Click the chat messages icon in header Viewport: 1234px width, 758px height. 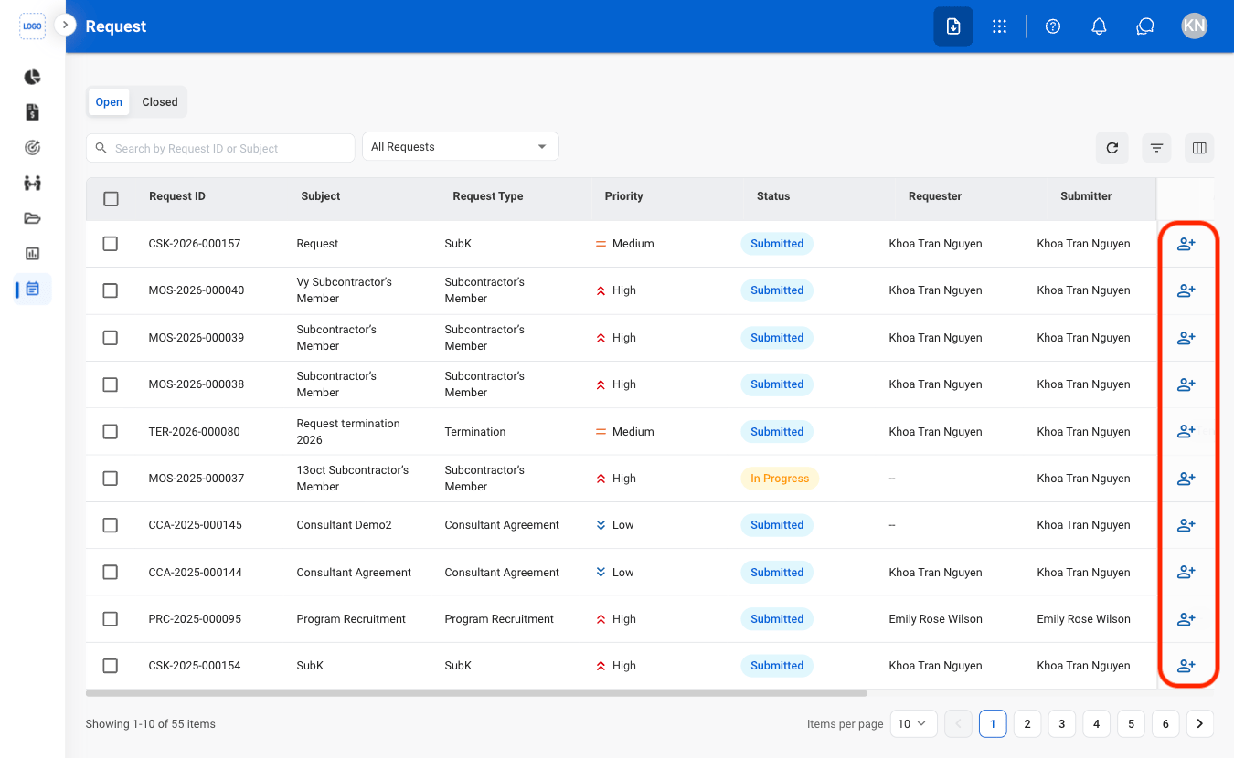pyautogui.click(x=1145, y=26)
